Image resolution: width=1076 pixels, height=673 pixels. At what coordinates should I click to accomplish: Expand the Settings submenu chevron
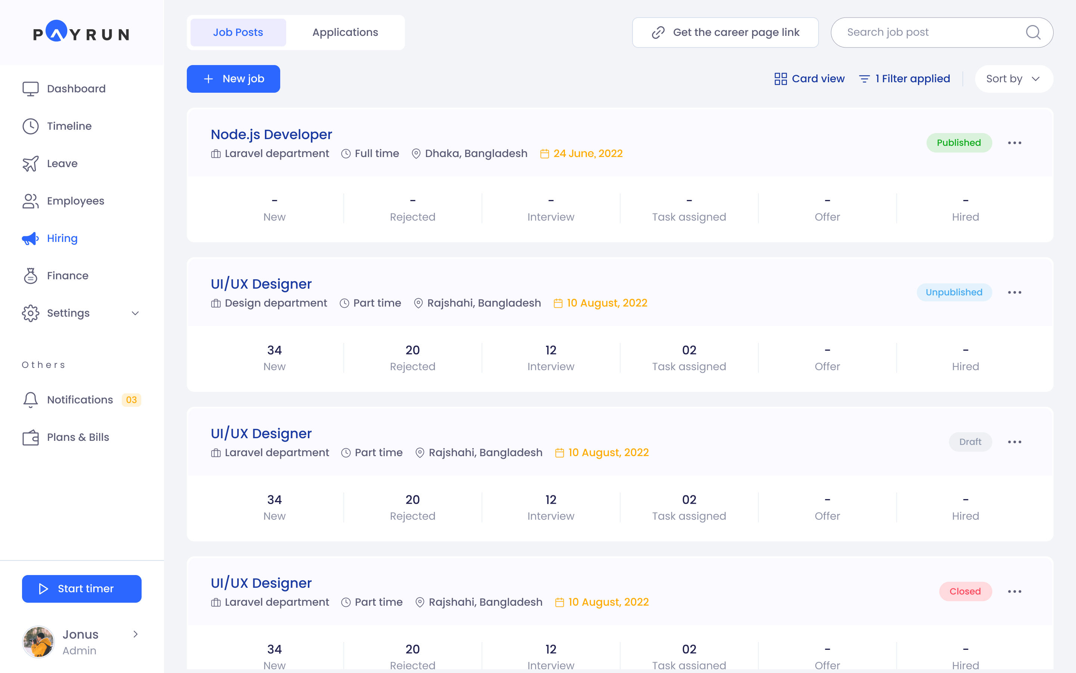point(135,313)
